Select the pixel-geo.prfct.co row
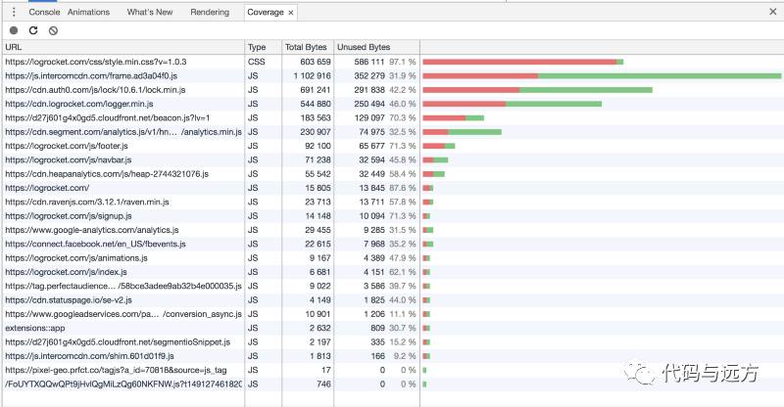This screenshot has height=407, width=784. click(x=393, y=370)
